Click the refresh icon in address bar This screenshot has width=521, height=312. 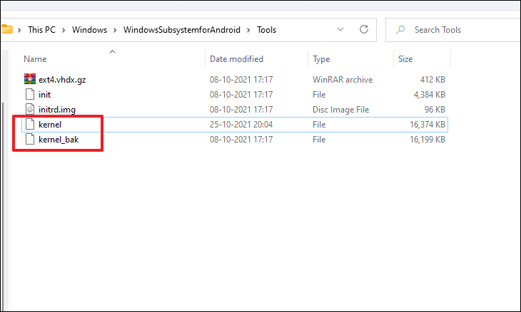(x=364, y=29)
